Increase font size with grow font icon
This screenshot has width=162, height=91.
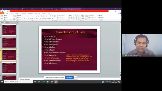[36, 16]
